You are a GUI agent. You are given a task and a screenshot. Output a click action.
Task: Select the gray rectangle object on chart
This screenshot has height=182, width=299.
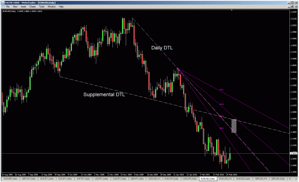coord(234,126)
